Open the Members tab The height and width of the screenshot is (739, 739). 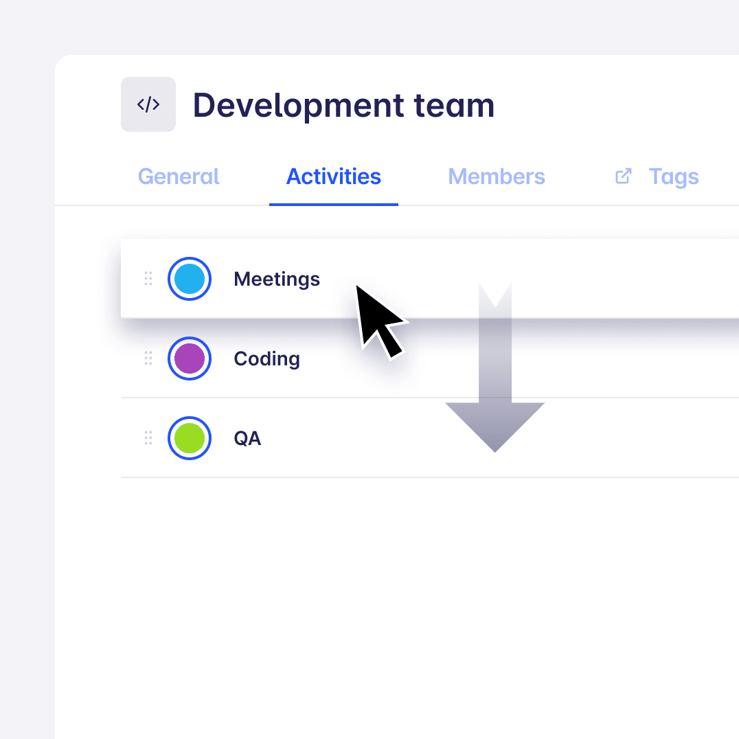coord(497,177)
